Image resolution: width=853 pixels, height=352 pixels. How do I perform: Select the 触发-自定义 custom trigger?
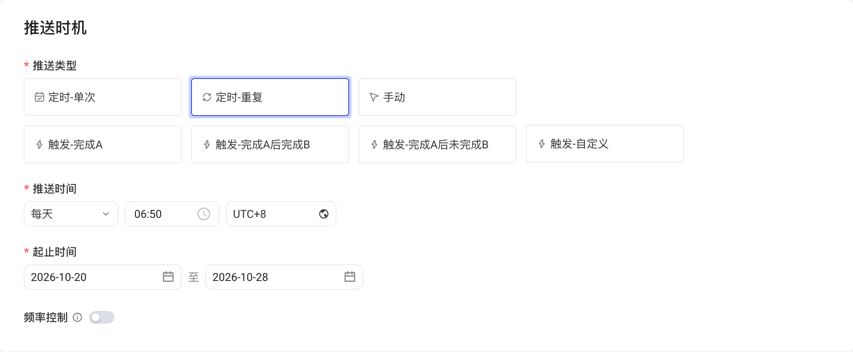pyautogui.click(x=605, y=144)
